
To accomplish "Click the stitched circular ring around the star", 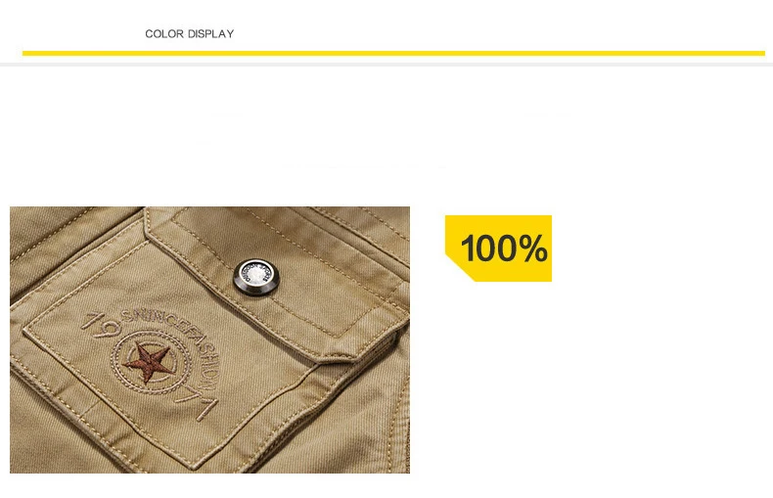I will point(151,363).
